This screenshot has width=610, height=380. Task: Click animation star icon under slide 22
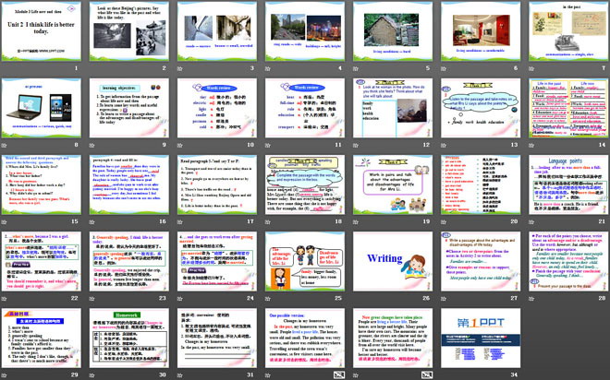point(4,299)
